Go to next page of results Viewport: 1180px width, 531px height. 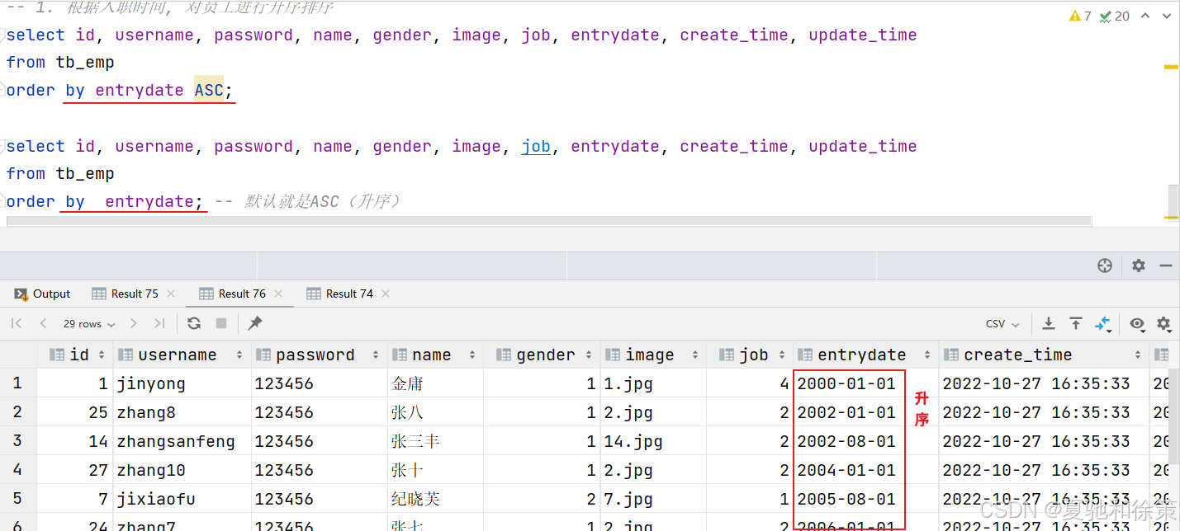134,324
